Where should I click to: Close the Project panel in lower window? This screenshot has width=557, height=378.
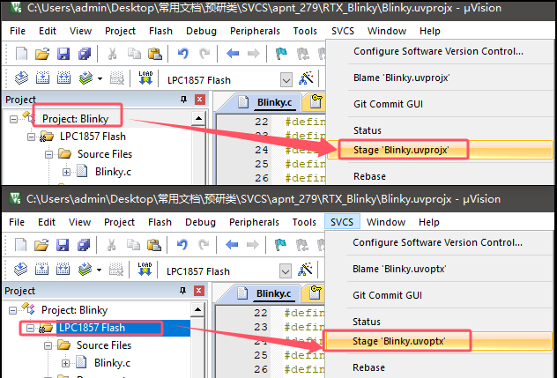(198, 291)
